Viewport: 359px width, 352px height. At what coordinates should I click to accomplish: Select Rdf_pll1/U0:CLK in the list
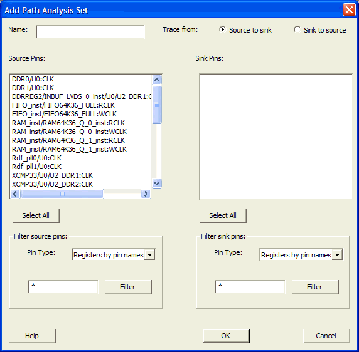coord(36,167)
